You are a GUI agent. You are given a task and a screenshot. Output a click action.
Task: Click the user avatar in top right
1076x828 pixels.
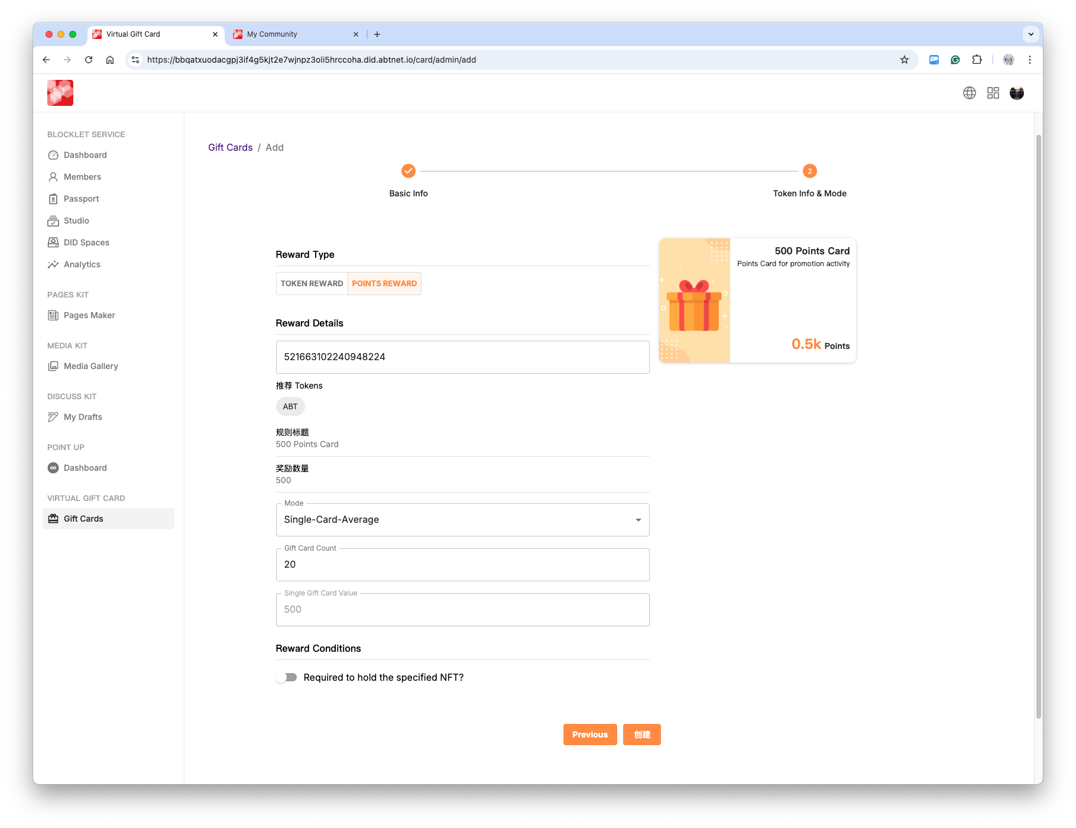tap(1016, 93)
